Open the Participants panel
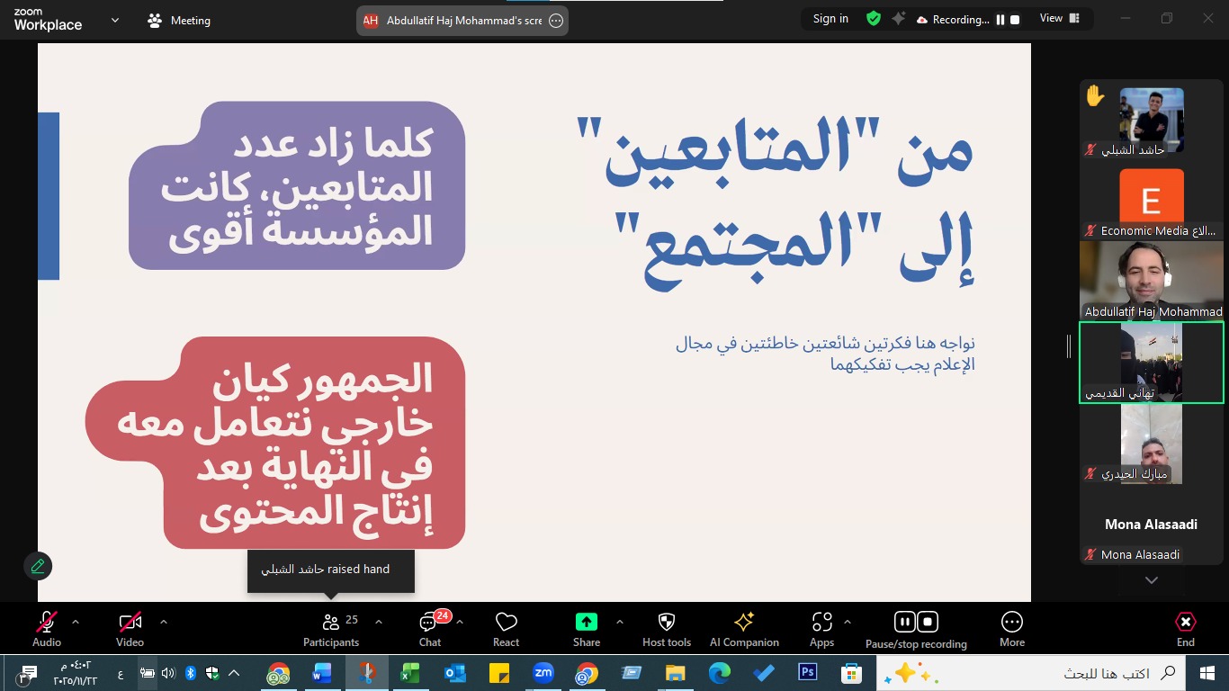This screenshot has height=691, width=1229. click(331, 629)
